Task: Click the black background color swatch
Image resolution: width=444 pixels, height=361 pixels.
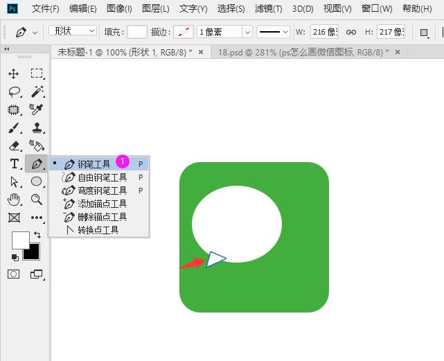Action: pos(33,254)
